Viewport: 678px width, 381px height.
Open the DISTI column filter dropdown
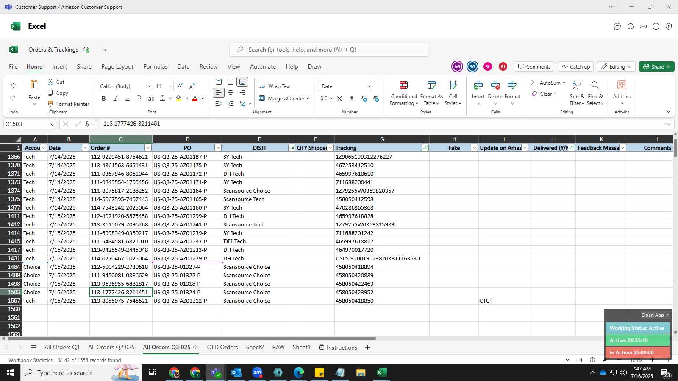click(x=292, y=148)
